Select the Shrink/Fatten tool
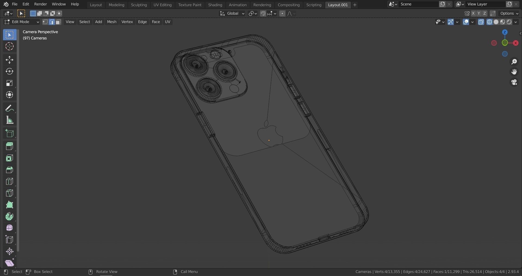 [10, 251]
